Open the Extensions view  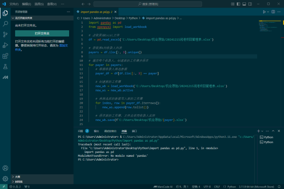(5, 56)
